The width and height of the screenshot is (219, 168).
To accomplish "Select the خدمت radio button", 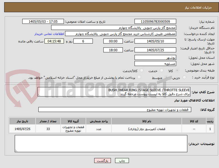I will point(161,70).
